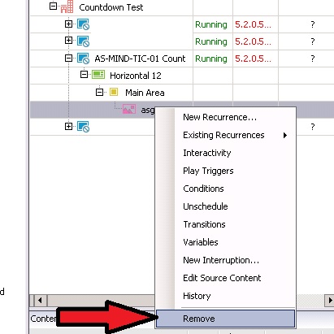Click AS-MIND-TIC-01 Count player icon
Image resolution: width=334 pixels, height=334 pixels.
click(83, 59)
